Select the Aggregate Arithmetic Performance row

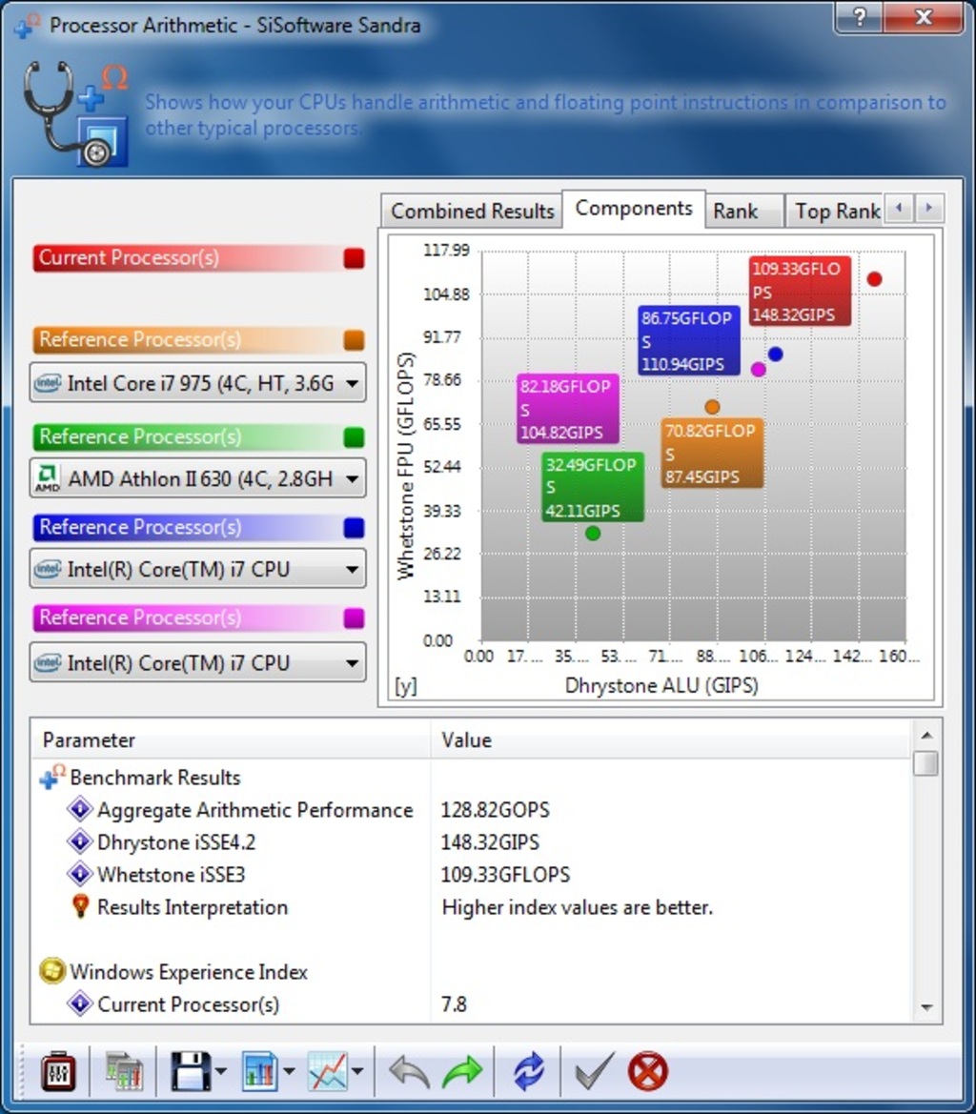tap(472, 810)
